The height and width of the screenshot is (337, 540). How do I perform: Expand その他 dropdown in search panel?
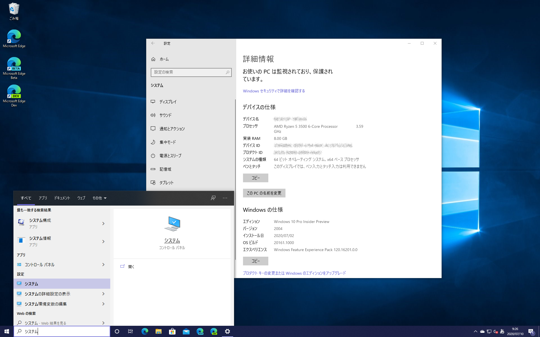[99, 198]
